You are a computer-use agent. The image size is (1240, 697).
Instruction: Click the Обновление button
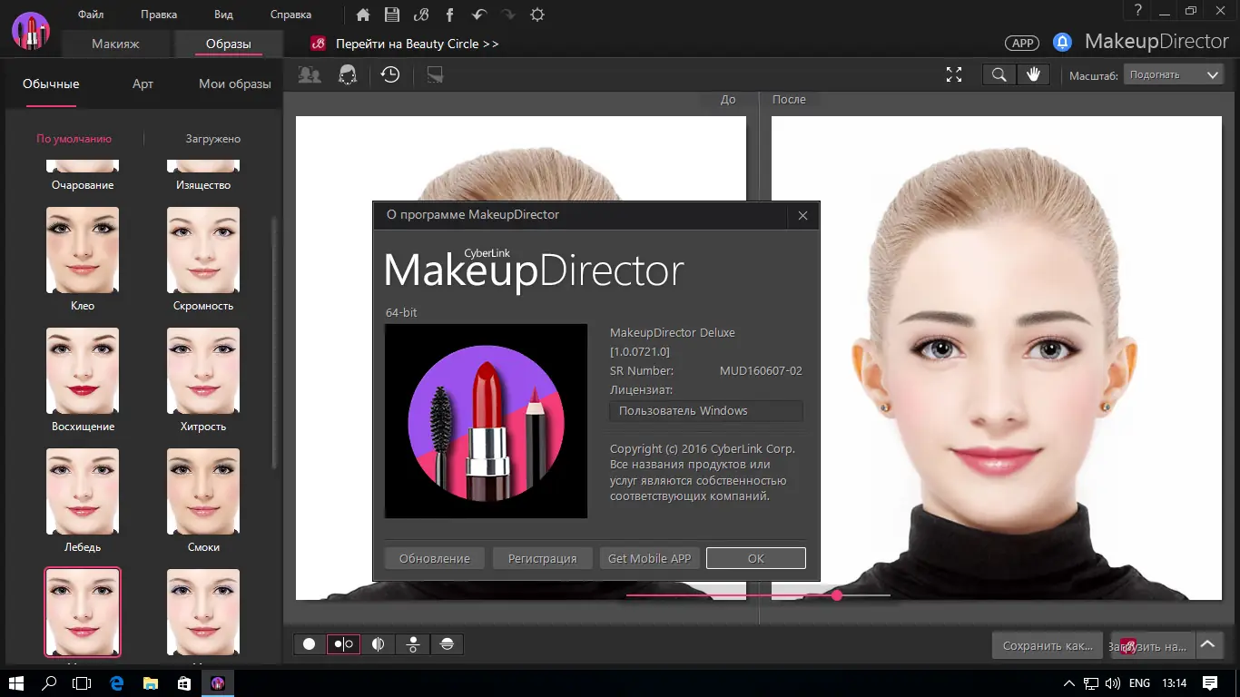434,557
